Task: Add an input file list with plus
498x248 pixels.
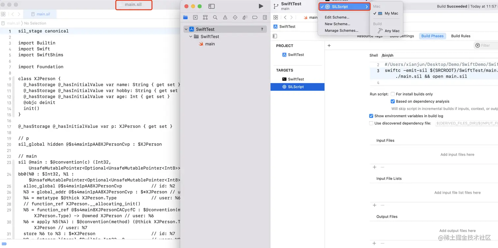Action: point(374,205)
